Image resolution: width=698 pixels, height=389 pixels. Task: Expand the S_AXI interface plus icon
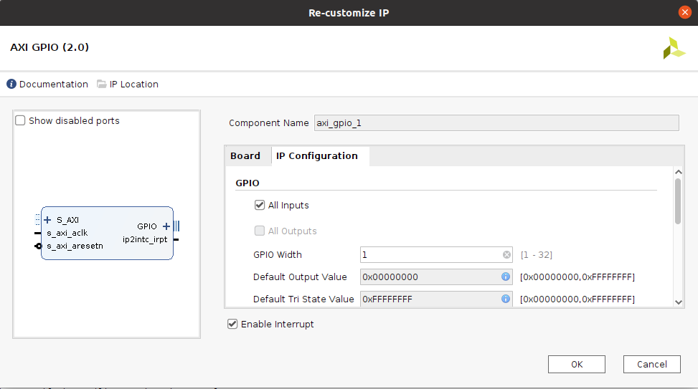tap(47, 220)
